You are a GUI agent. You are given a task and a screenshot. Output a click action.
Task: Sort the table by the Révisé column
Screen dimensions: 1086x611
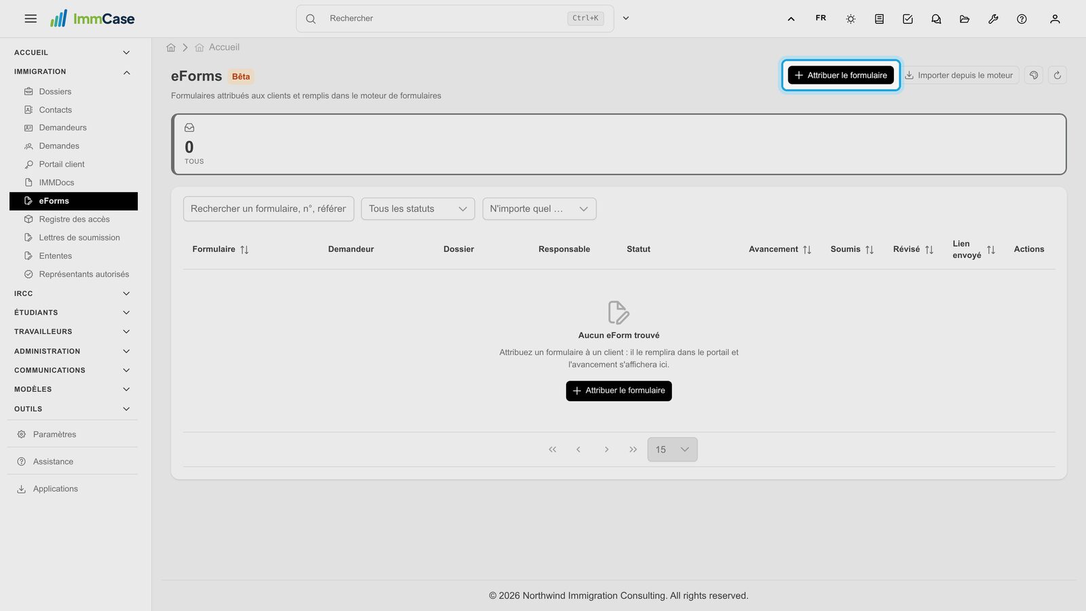929,250
